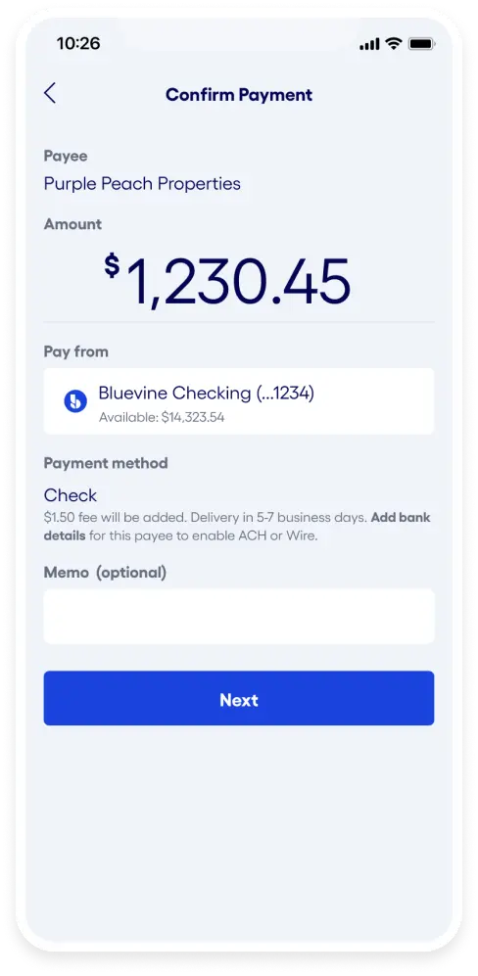Tap the cellular signal icon

point(369,44)
